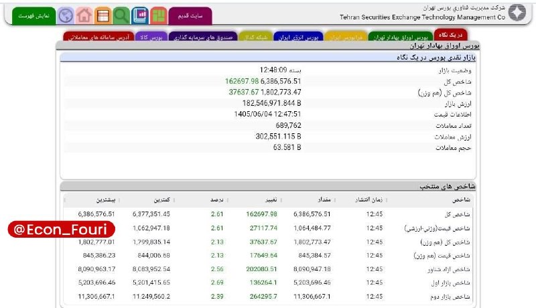Image resolution: width=536 pixels, height=308 pixels.
Task: Click the highest value 8,090,963.17
Action: point(96,269)
